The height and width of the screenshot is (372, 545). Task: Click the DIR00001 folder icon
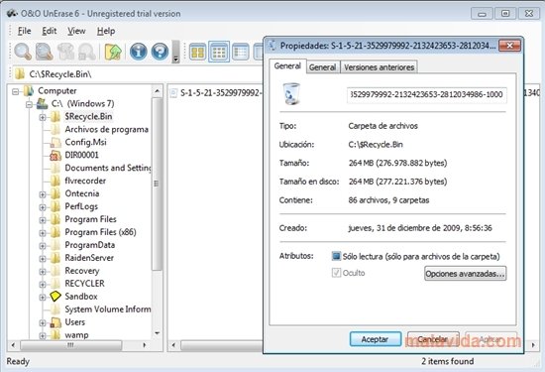point(55,155)
